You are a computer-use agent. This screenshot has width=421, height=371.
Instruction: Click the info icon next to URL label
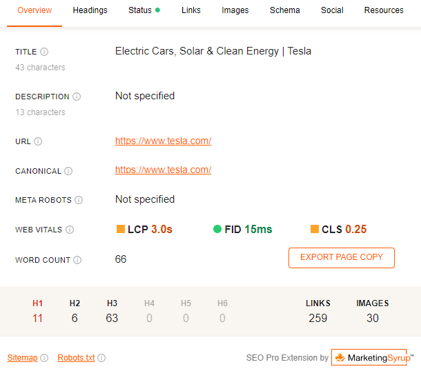pos(38,141)
